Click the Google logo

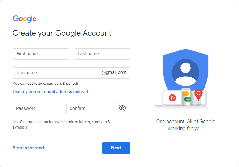click(24, 19)
